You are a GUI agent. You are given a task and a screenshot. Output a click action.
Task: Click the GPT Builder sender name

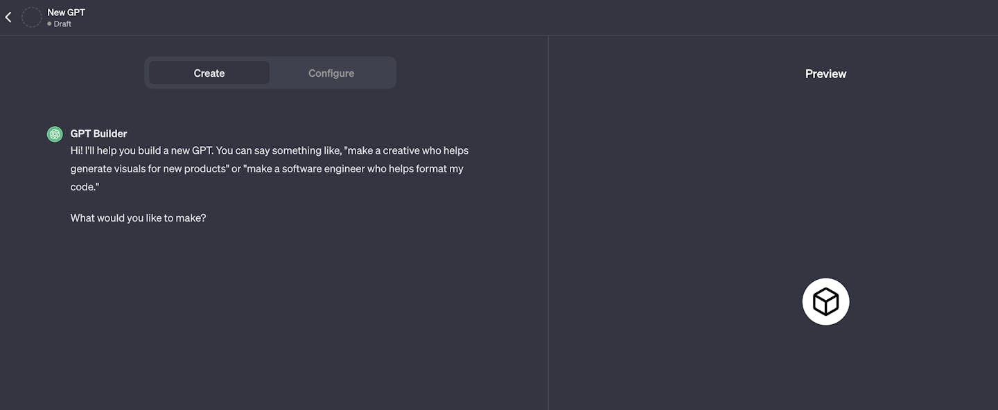[98, 134]
